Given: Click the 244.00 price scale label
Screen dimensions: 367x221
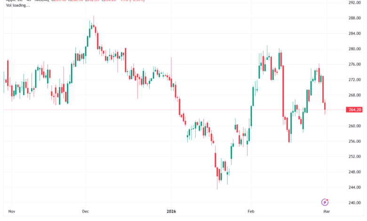Looking at the screenshot, I should (x=354, y=188).
